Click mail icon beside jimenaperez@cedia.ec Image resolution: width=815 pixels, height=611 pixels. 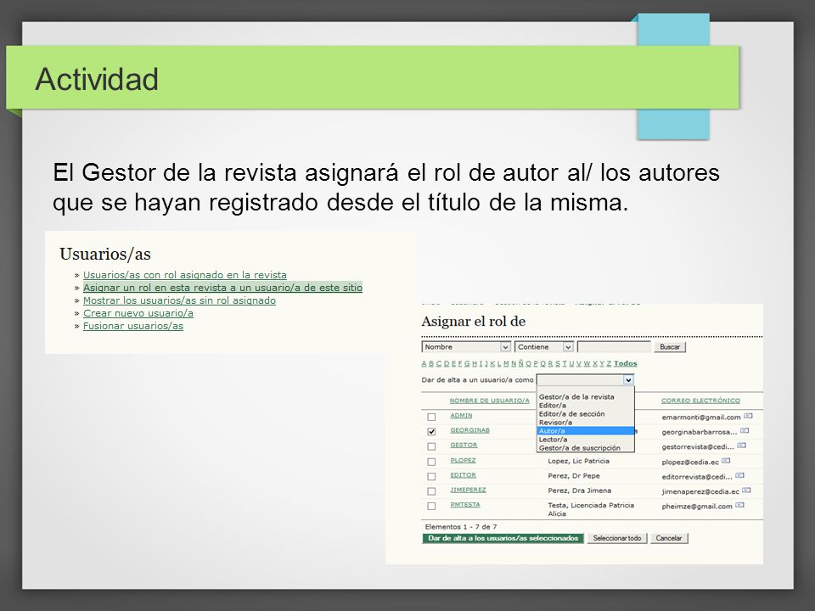(746, 490)
